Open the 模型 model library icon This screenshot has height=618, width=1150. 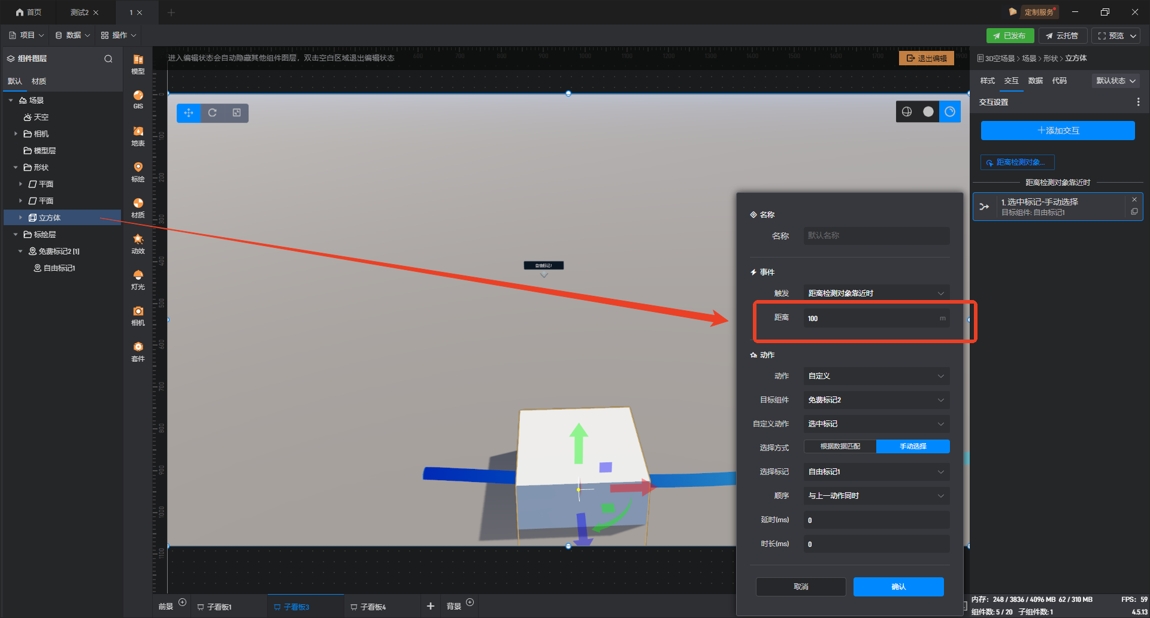(x=138, y=63)
